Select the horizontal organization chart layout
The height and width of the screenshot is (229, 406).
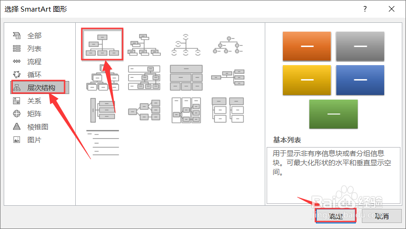[x=228, y=77]
